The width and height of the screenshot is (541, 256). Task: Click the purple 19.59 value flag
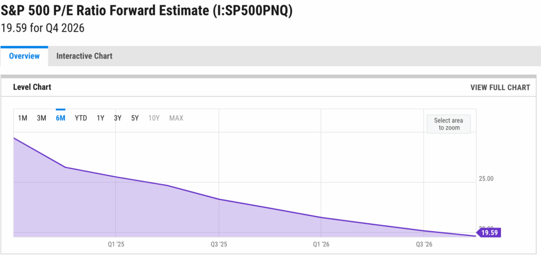pos(488,232)
